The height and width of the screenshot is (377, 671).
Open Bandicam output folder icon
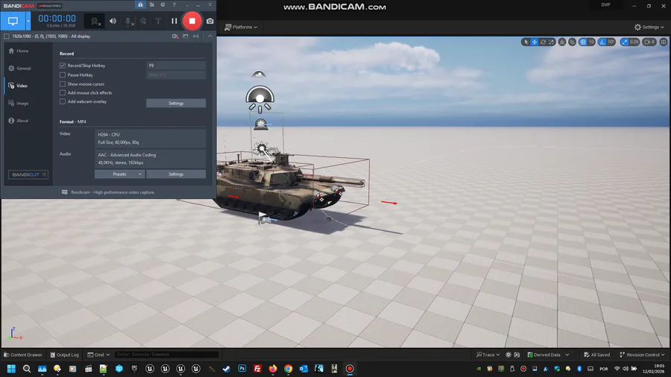click(151, 4)
